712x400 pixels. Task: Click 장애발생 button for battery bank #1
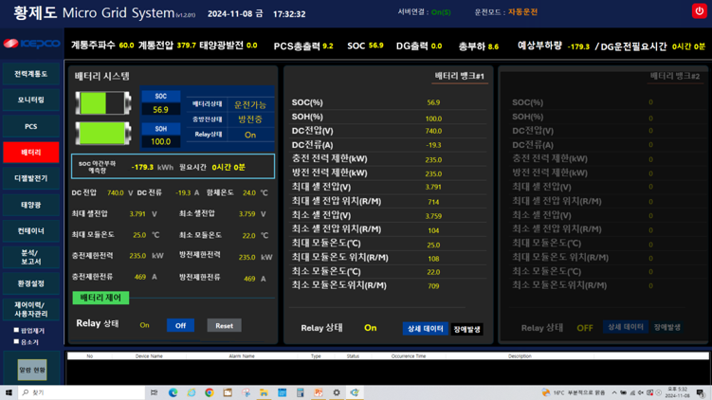(x=467, y=329)
